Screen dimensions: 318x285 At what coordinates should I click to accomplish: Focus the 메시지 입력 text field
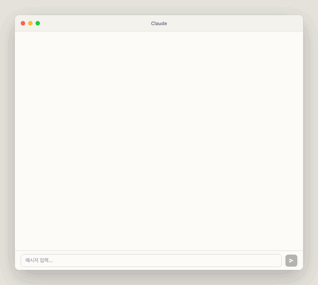pos(151,261)
